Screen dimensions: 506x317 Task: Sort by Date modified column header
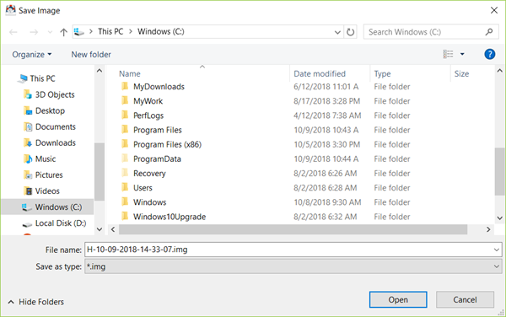[x=320, y=74]
